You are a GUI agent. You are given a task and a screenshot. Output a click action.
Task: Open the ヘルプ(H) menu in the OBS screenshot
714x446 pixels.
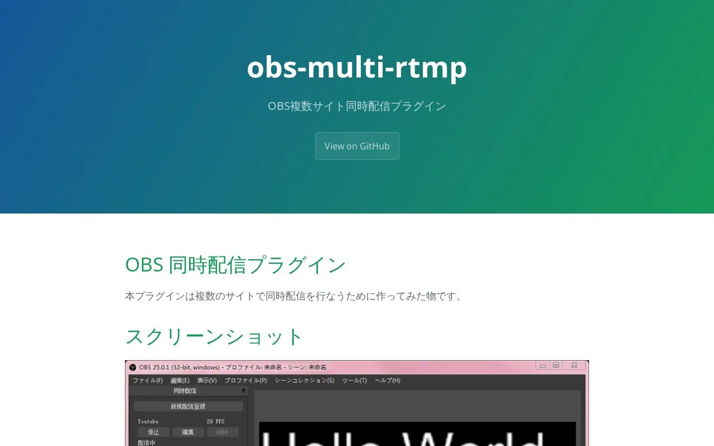(388, 381)
